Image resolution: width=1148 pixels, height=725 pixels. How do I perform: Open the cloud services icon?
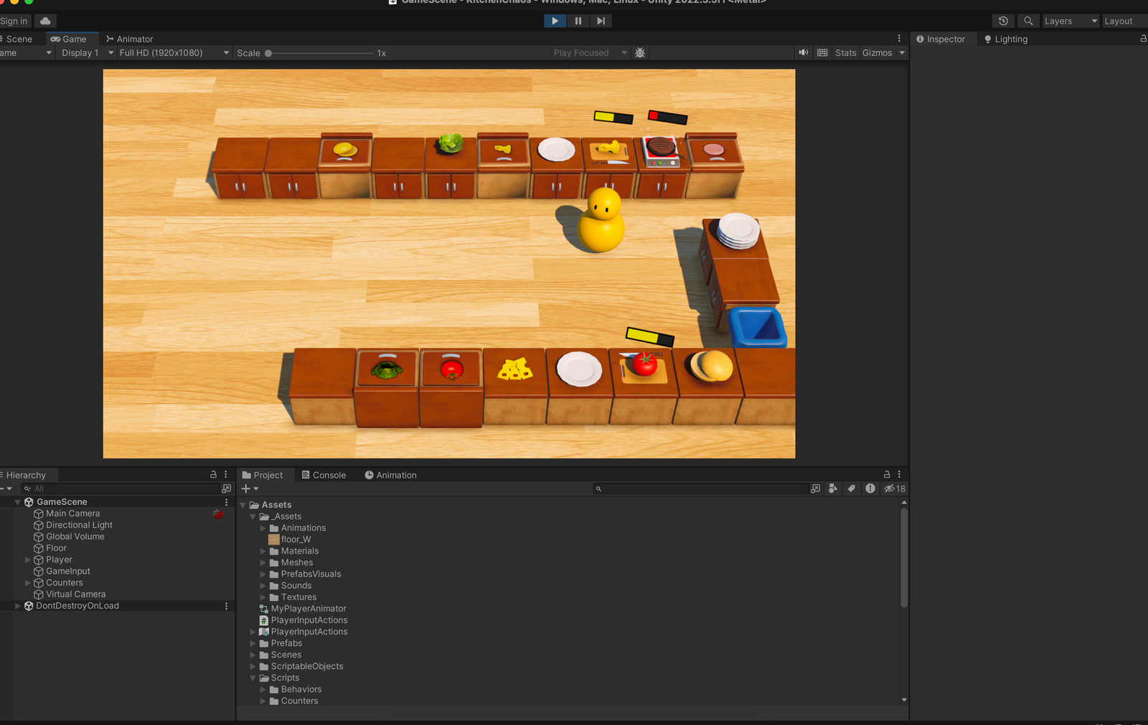coord(45,21)
